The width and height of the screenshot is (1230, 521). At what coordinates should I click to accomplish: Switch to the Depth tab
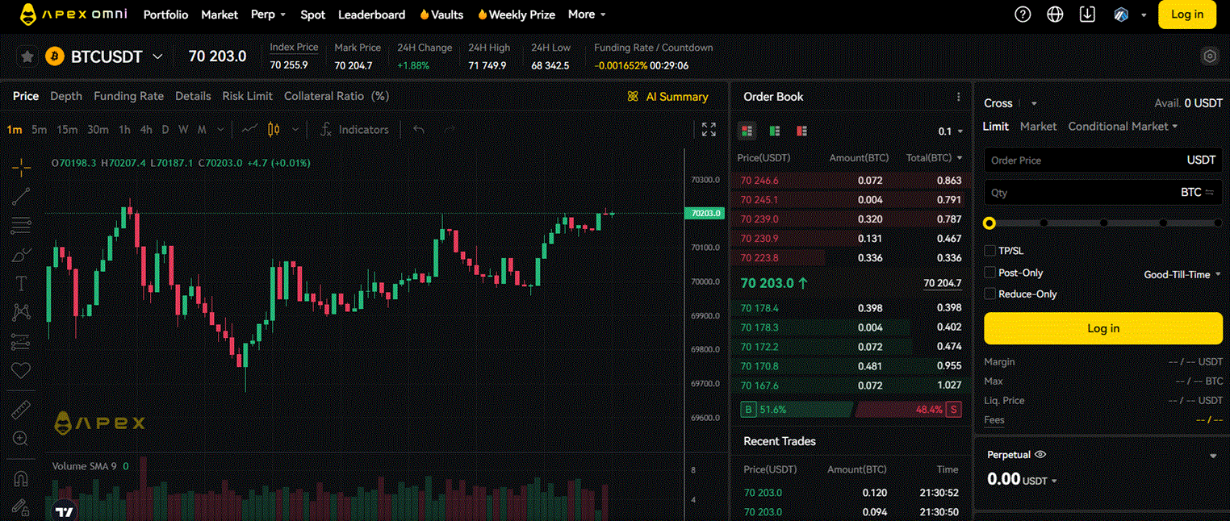[66, 96]
